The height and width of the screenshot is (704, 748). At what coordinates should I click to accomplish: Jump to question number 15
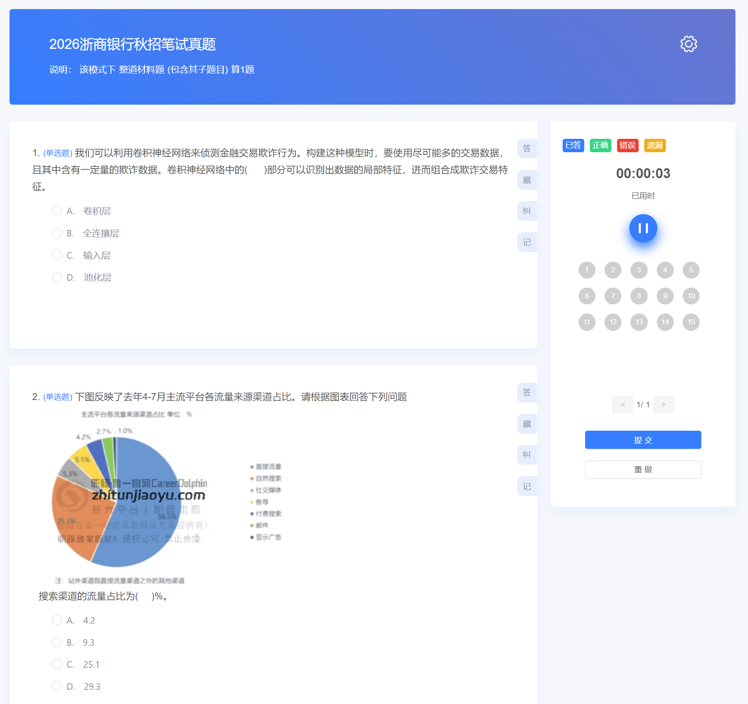point(691,322)
